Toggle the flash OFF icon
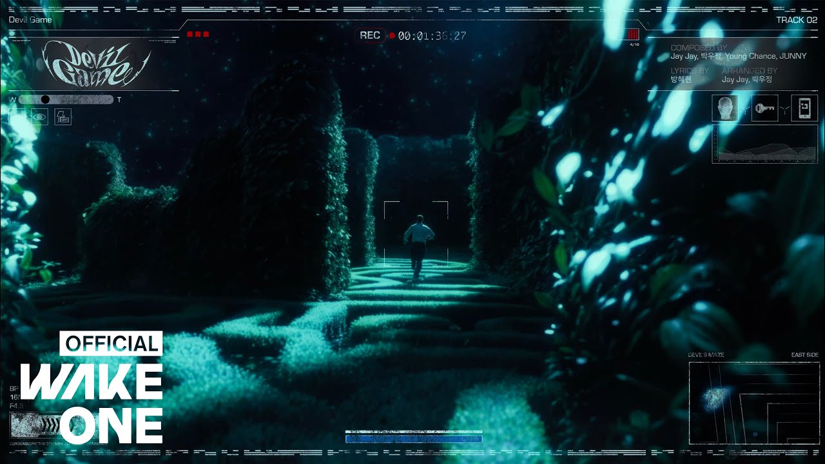This screenshot has height=464, width=825. [63, 117]
